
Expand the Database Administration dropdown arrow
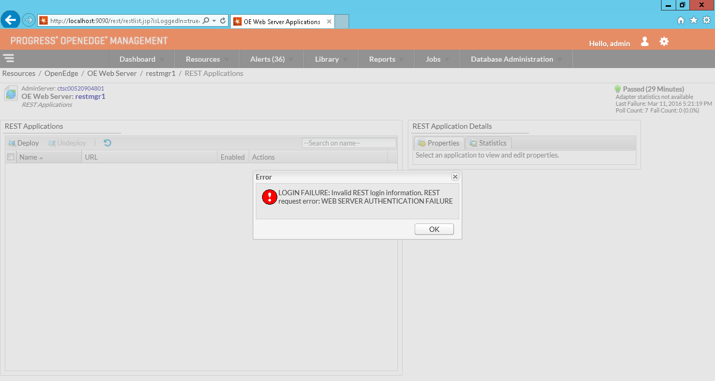coord(560,60)
